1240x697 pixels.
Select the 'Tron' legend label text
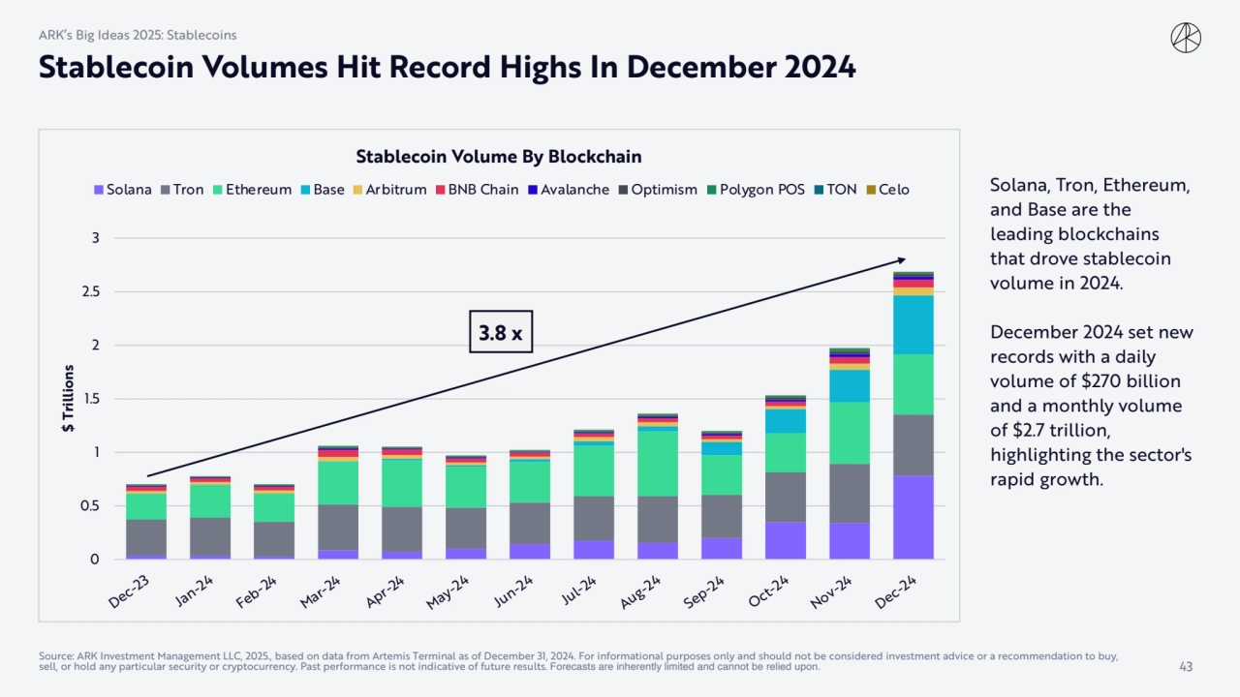click(188, 190)
